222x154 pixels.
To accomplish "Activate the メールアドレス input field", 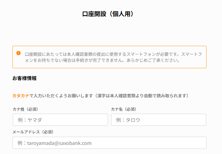I will [x=109, y=143].
